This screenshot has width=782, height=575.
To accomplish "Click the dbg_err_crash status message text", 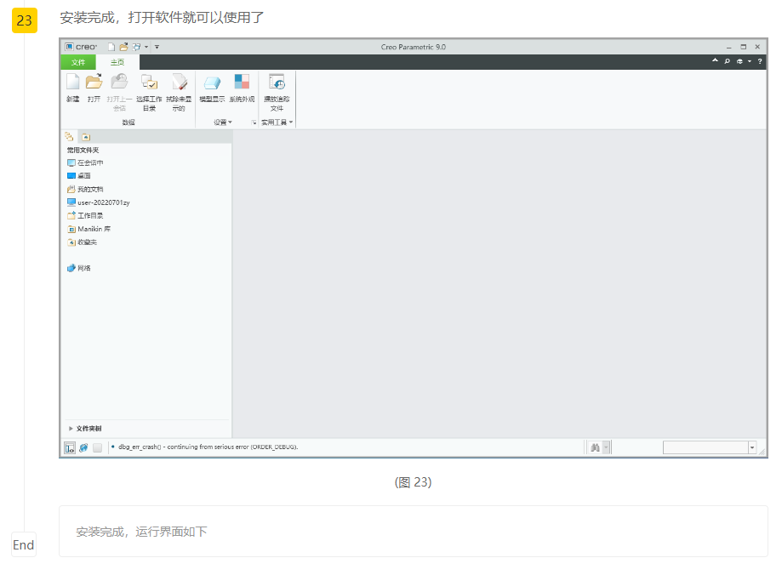I will pyautogui.click(x=208, y=447).
